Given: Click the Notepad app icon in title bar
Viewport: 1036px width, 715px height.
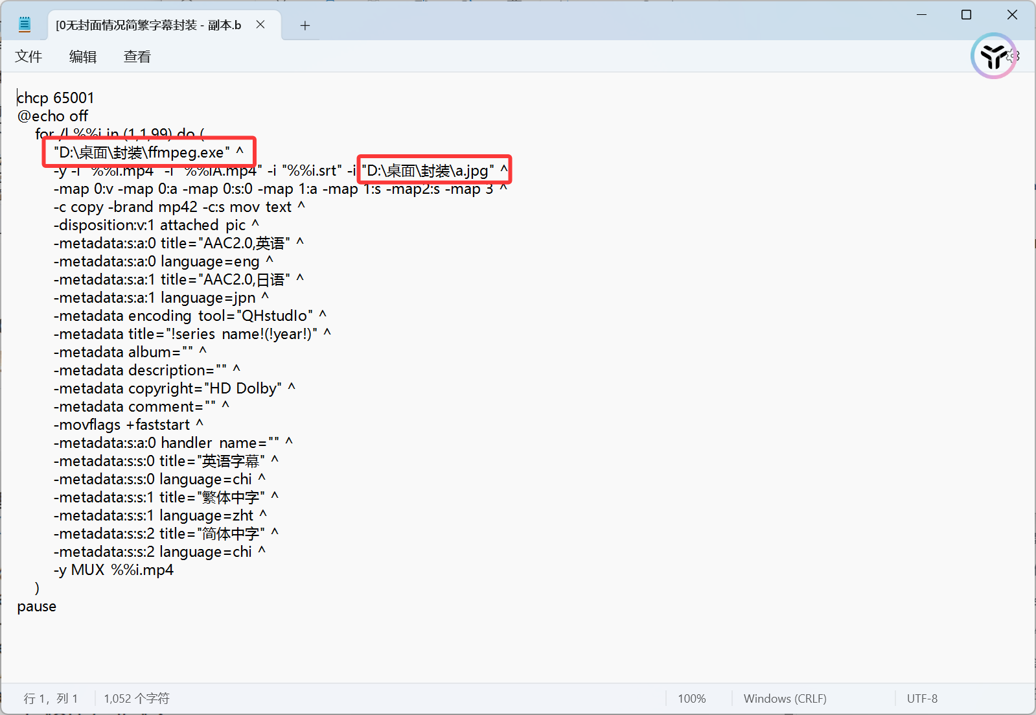Looking at the screenshot, I should (x=25, y=25).
